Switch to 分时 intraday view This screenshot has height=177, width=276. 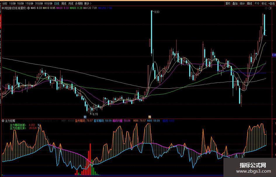5,3
